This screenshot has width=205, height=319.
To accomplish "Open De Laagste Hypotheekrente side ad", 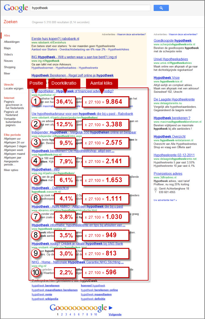I will pyautogui.click(x=174, y=99).
